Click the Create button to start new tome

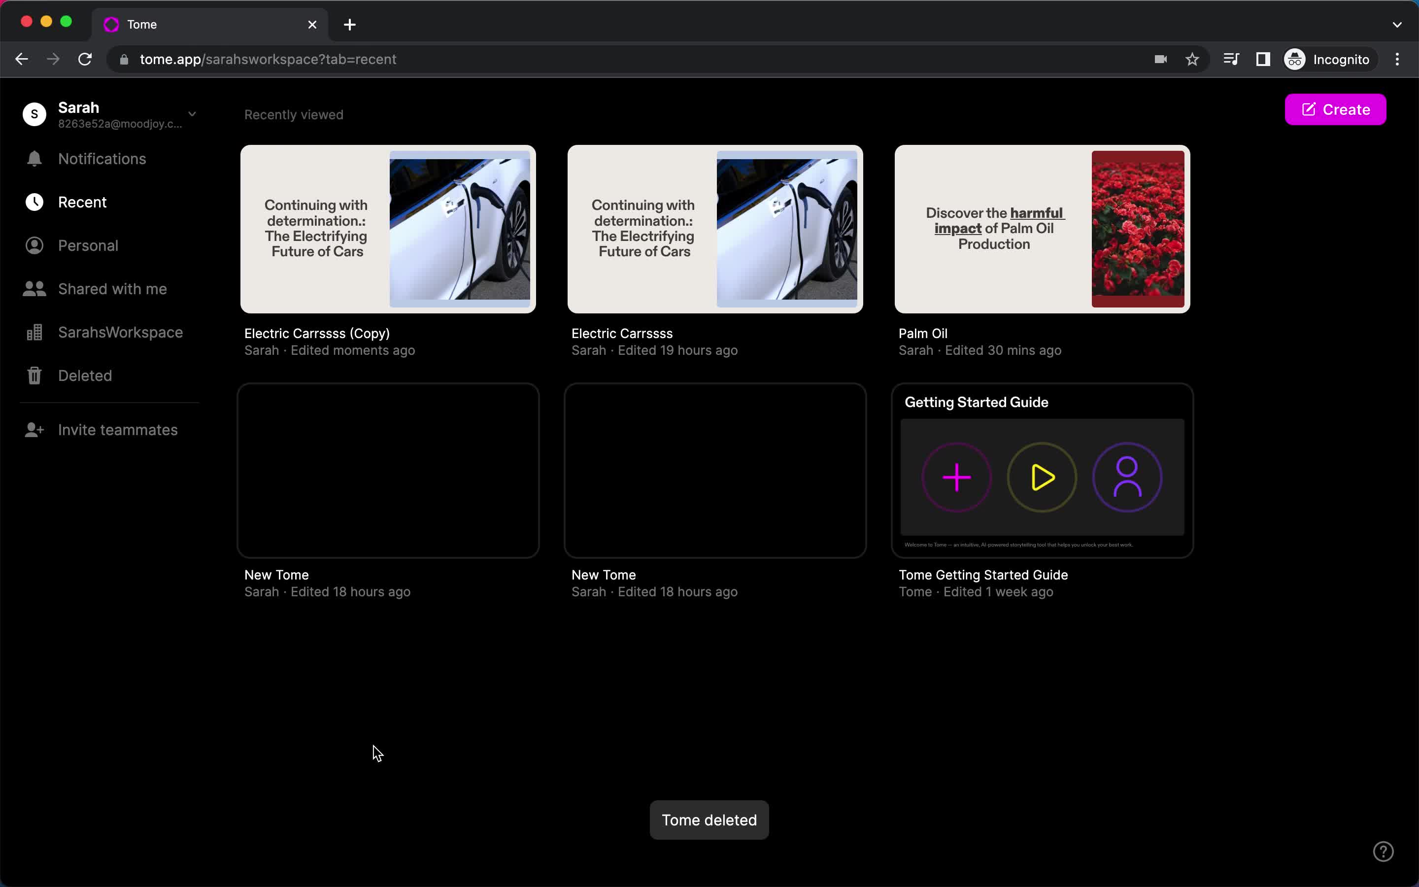point(1336,109)
